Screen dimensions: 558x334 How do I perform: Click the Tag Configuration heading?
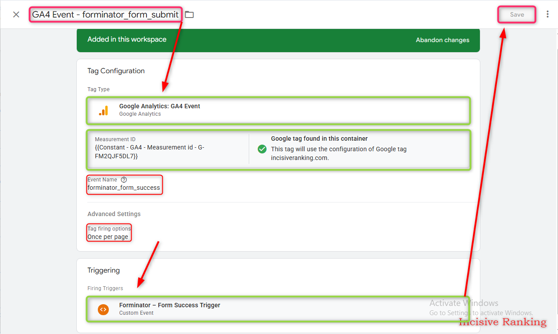(x=116, y=71)
